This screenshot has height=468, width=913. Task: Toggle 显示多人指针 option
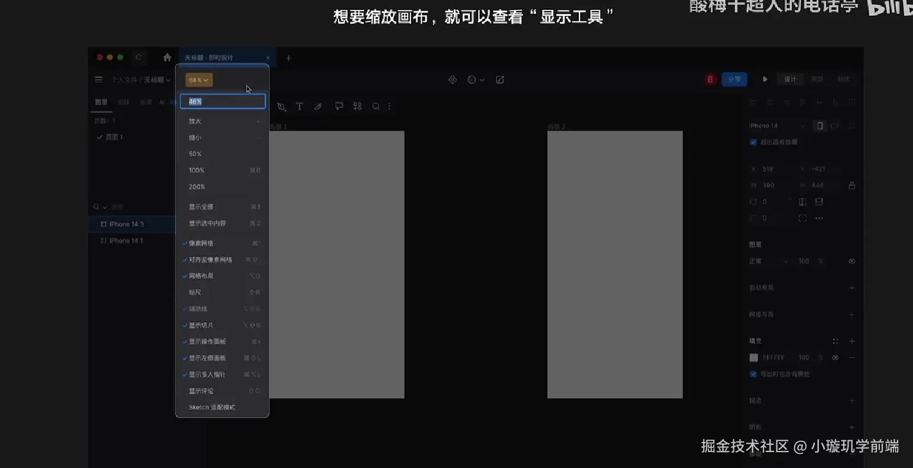(222, 374)
